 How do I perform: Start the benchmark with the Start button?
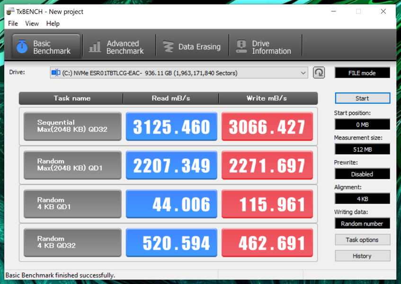[x=362, y=98]
